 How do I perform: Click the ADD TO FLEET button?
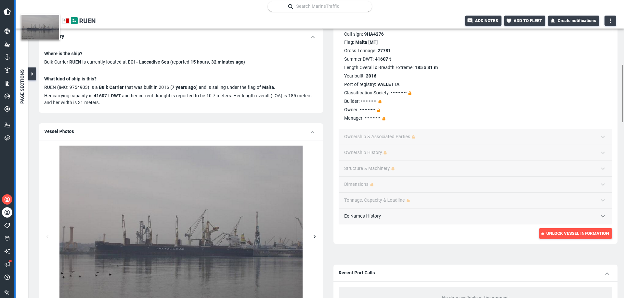525,21
